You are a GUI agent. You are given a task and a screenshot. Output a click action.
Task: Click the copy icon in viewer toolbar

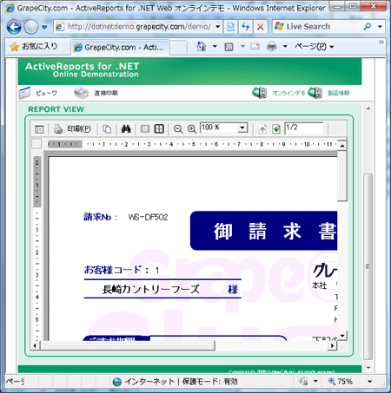[x=107, y=129]
